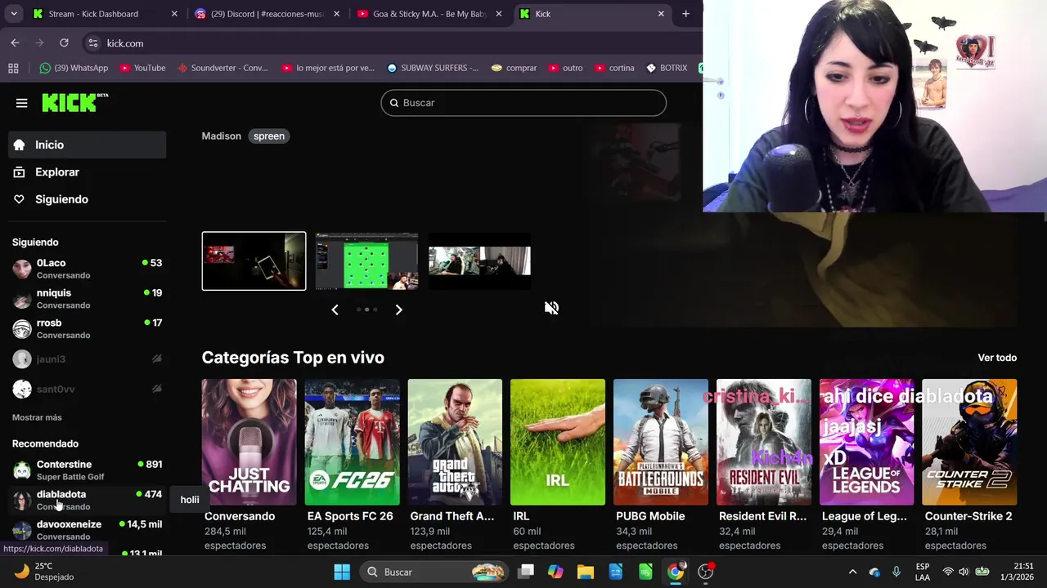Open Windows Start menu
The image size is (1047, 588).
pos(342,572)
